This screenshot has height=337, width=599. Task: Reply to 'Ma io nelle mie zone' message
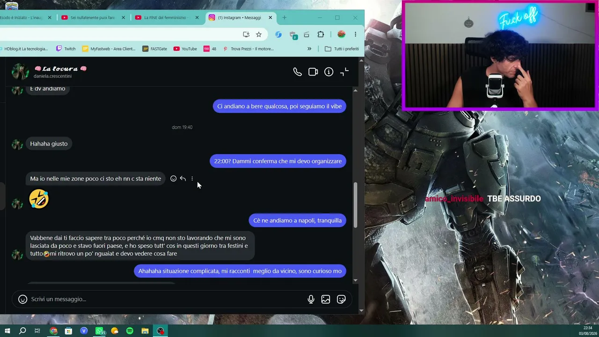click(x=183, y=178)
